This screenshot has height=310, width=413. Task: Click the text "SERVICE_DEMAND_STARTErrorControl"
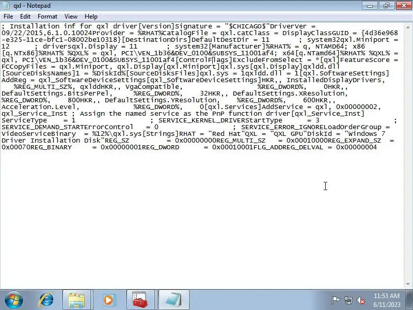point(67,127)
